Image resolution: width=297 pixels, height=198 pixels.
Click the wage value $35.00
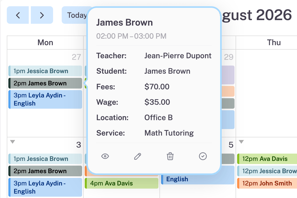(157, 102)
